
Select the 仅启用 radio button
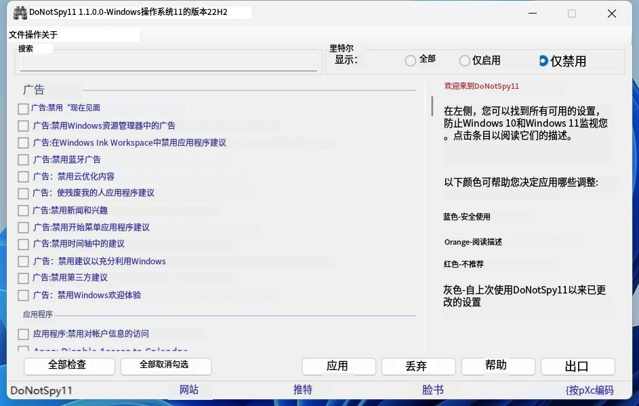(465, 61)
